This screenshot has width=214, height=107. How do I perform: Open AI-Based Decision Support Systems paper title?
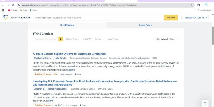(70, 54)
